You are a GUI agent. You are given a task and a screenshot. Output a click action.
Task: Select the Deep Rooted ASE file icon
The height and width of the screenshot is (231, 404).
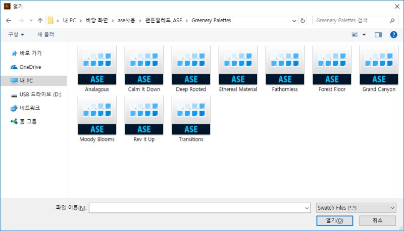[191, 65]
